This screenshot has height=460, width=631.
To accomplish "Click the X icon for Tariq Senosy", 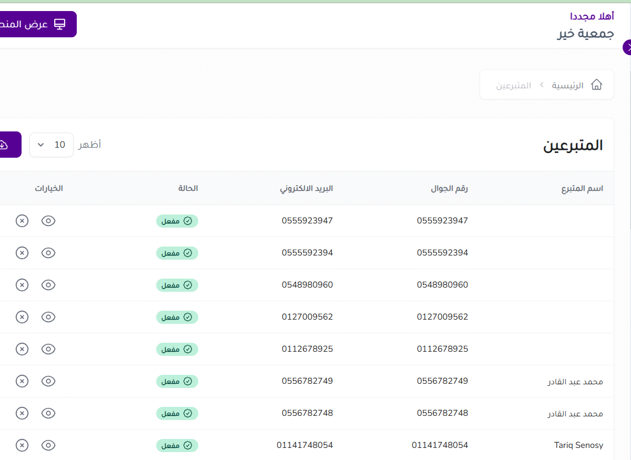I will pyautogui.click(x=22, y=445).
